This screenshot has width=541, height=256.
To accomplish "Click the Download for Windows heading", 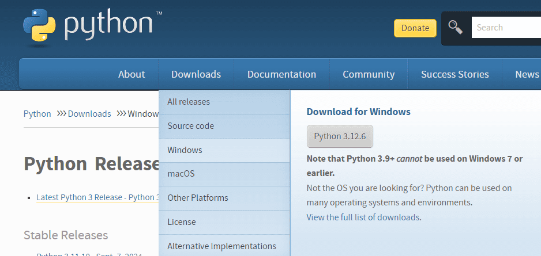I will (359, 112).
